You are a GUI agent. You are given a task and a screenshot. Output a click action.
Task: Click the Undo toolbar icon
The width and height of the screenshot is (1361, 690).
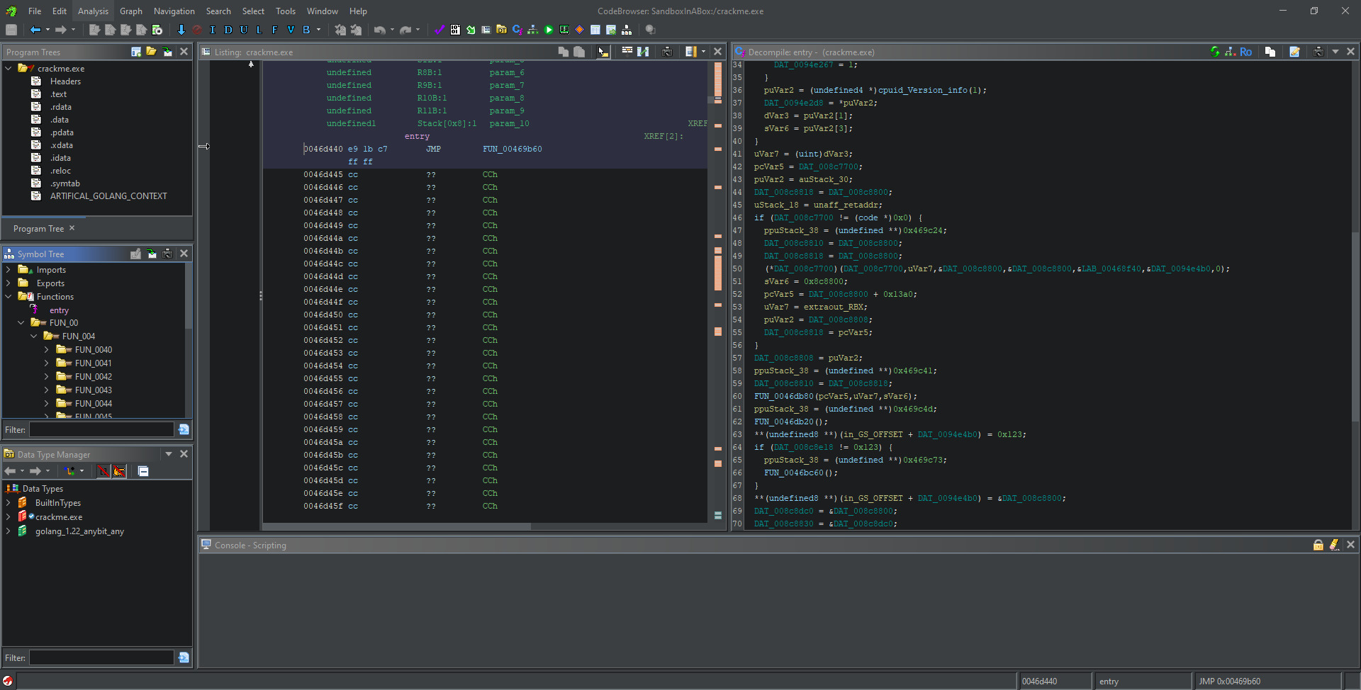tap(380, 30)
